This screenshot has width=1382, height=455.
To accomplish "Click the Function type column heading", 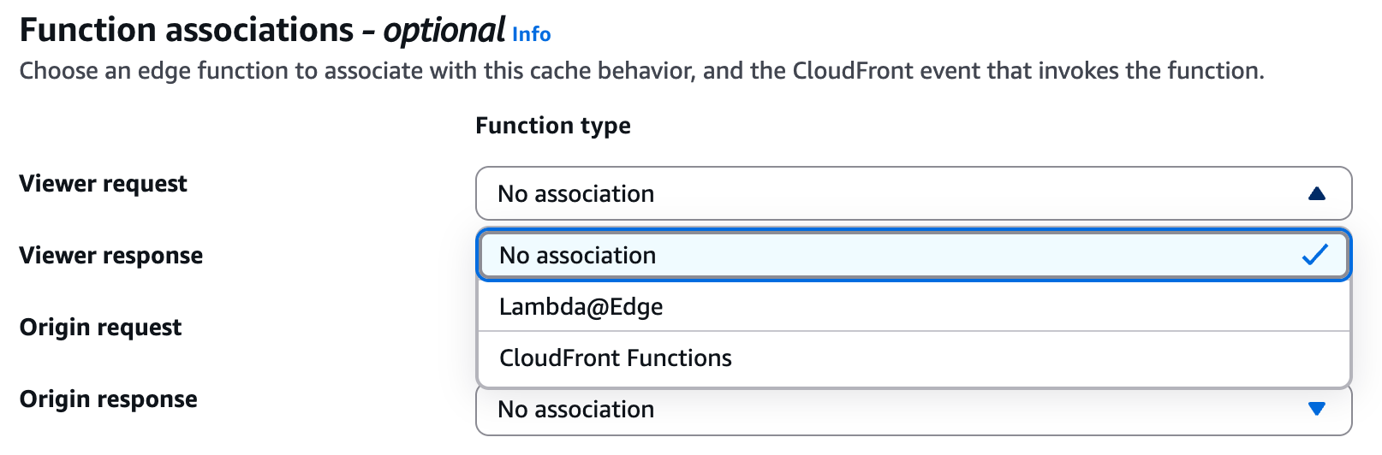I will [x=553, y=126].
